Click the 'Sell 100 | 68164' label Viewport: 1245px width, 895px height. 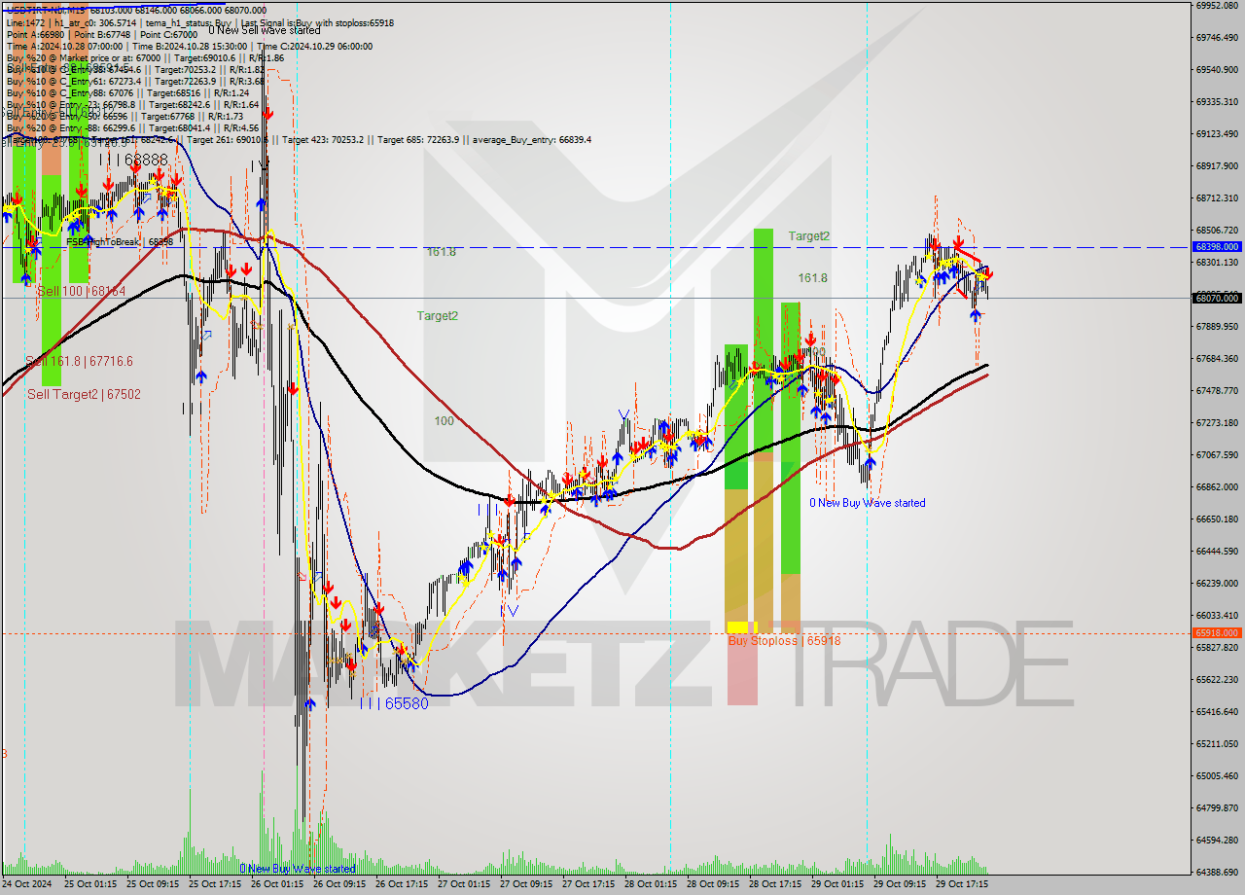pos(82,291)
